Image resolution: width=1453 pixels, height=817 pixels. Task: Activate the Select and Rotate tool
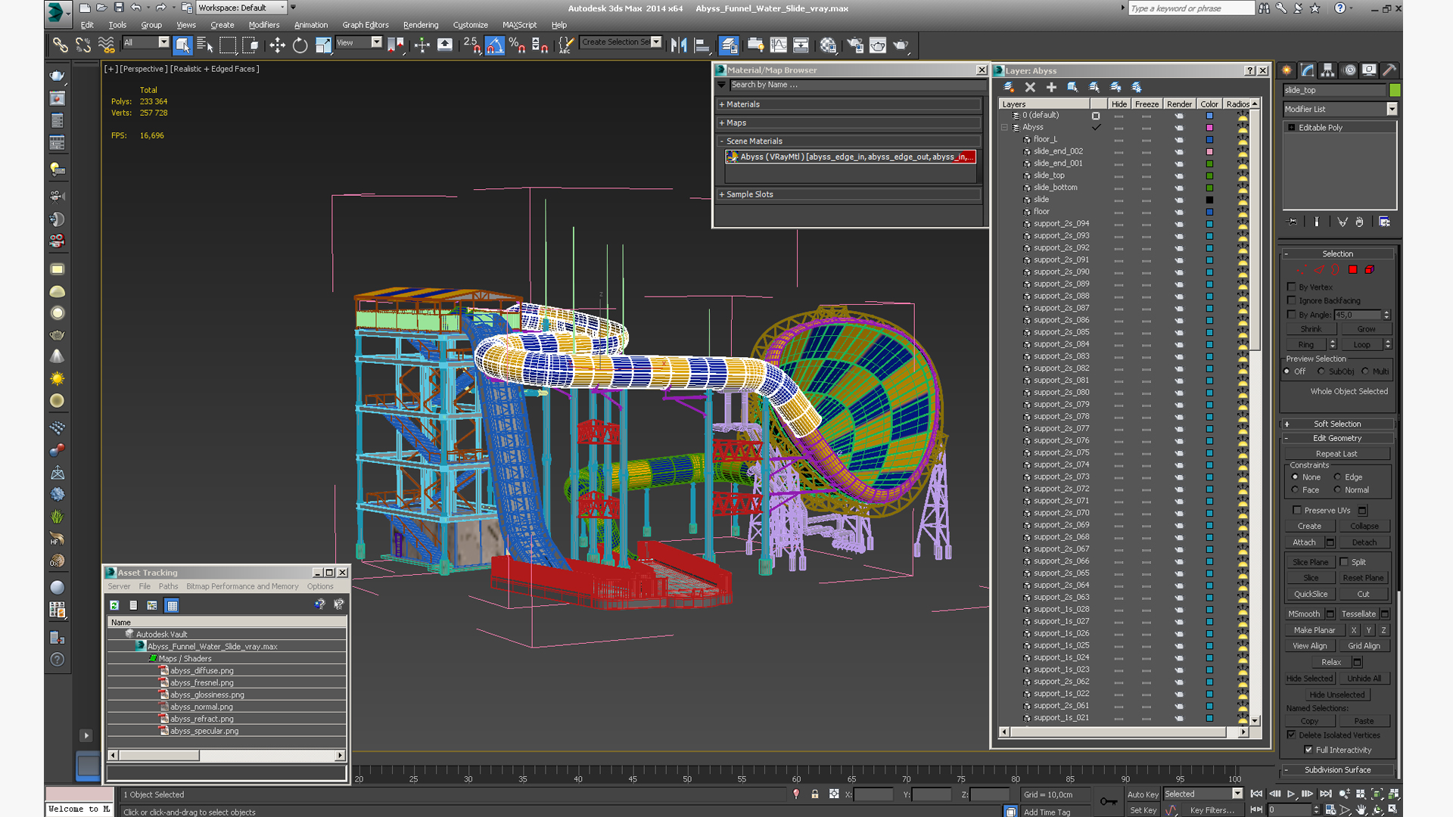click(x=300, y=45)
